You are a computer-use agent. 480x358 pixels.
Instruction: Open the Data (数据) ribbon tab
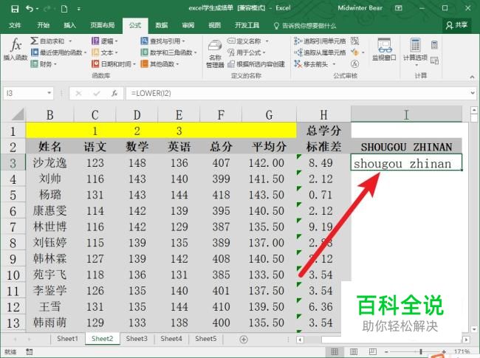point(161,25)
